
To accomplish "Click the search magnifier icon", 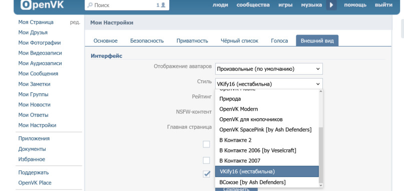I will (x=90, y=5).
